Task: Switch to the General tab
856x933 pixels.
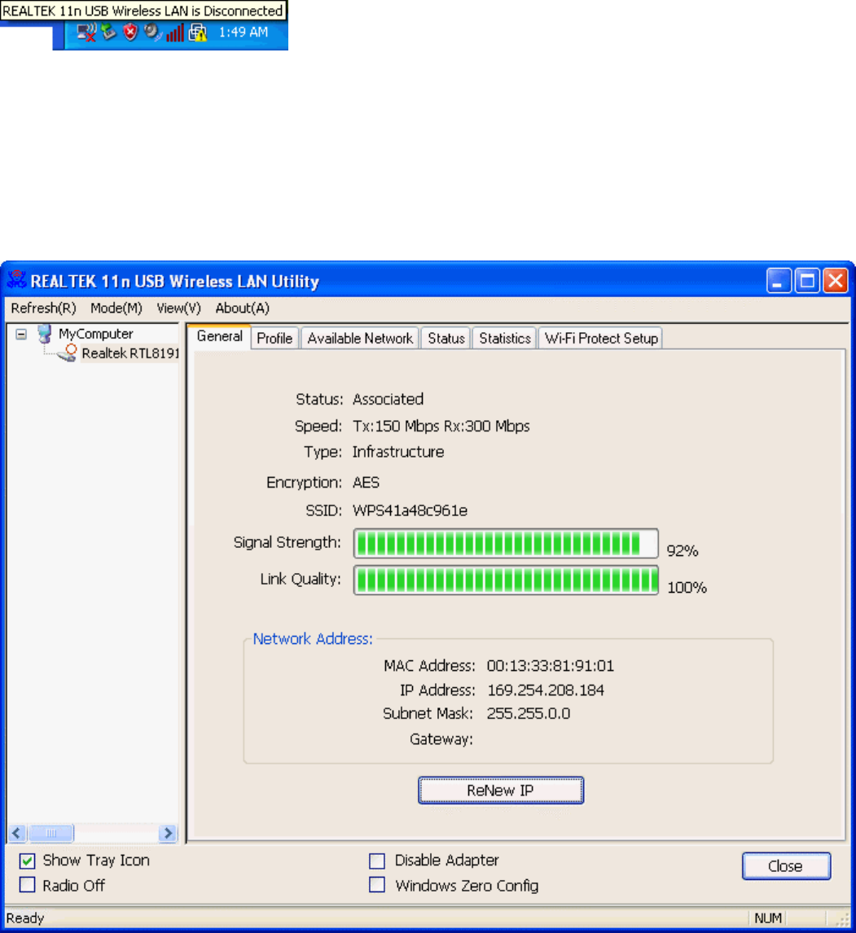Action: coord(220,336)
